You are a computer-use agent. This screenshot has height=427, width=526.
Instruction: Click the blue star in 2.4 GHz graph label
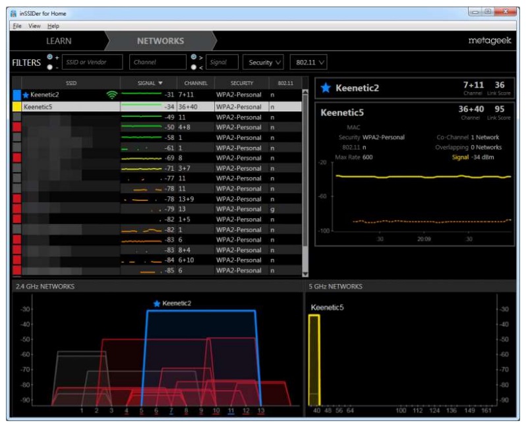click(x=157, y=304)
